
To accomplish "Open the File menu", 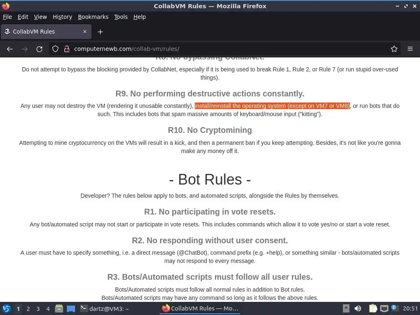I will point(7,17).
